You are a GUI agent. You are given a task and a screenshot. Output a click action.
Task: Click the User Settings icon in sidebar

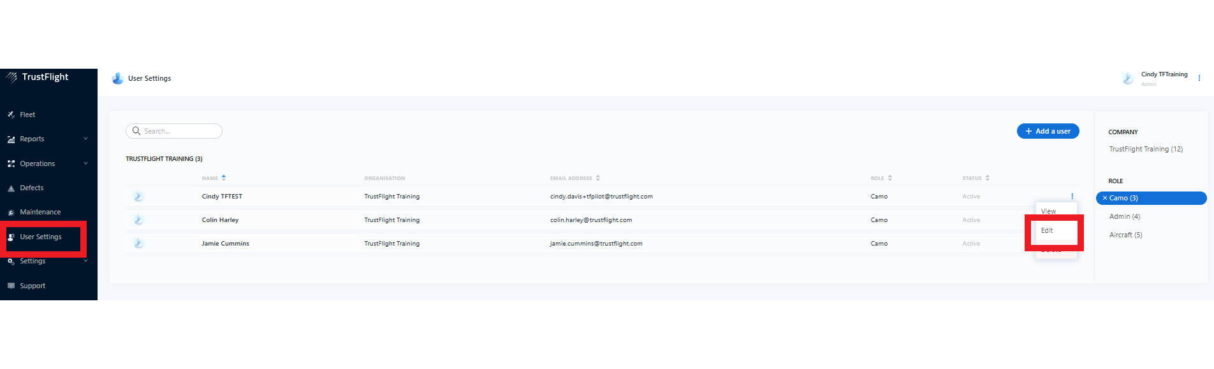tap(11, 237)
